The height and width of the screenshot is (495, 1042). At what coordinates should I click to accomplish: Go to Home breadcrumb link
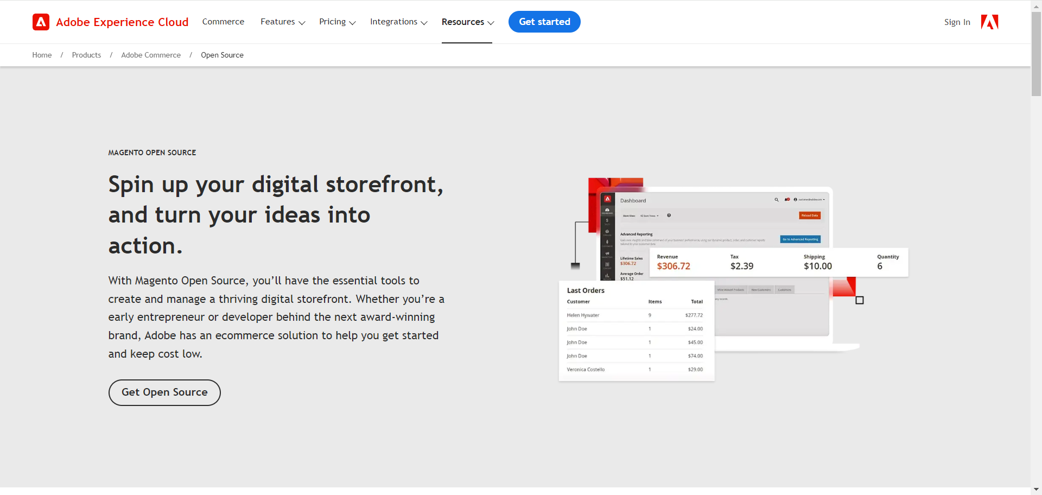pos(42,55)
